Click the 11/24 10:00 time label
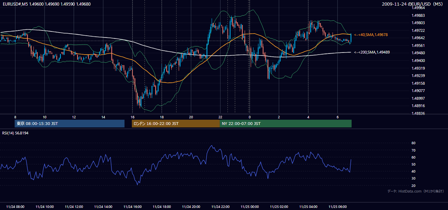448x210 pixels. pos(45,207)
